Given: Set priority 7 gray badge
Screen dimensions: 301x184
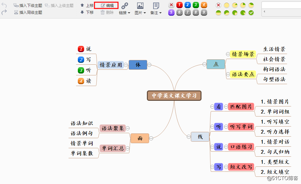Looking at the screenshot, I should point(188,13).
